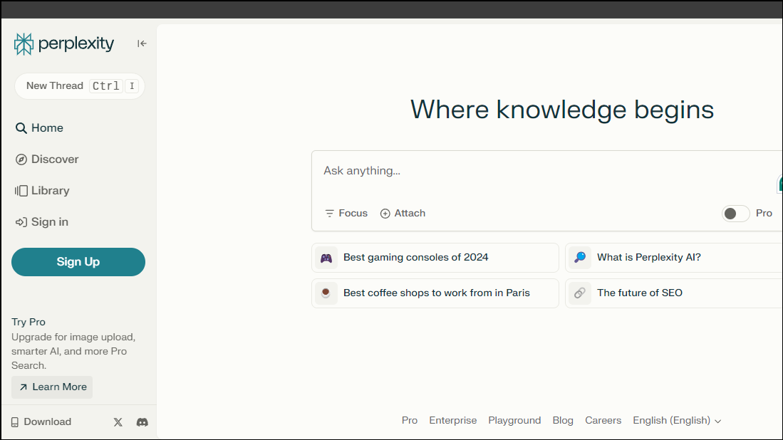The image size is (783, 440).
Task: Click the Perplexity logo
Action: pos(64,44)
